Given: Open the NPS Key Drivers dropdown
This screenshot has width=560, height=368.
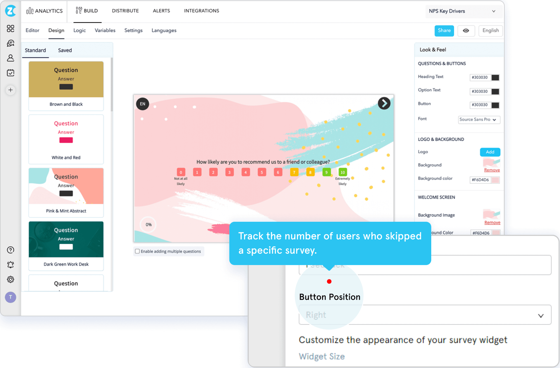Looking at the screenshot, I should pyautogui.click(x=462, y=11).
